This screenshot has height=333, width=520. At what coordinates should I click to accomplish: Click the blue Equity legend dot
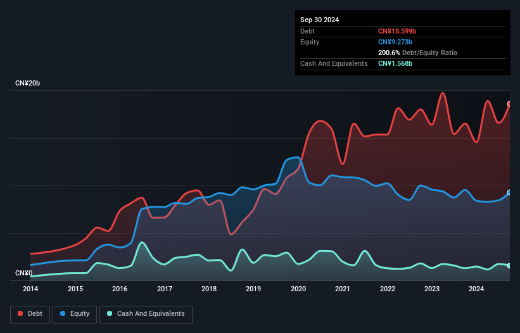coord(63,313)
